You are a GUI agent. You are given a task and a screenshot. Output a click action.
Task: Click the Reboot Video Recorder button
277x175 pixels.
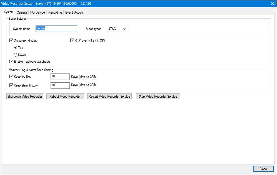click(x=65, y=97)
